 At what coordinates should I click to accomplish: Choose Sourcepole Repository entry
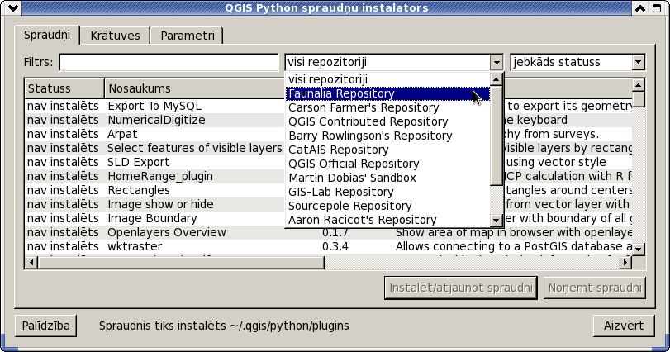388,206
